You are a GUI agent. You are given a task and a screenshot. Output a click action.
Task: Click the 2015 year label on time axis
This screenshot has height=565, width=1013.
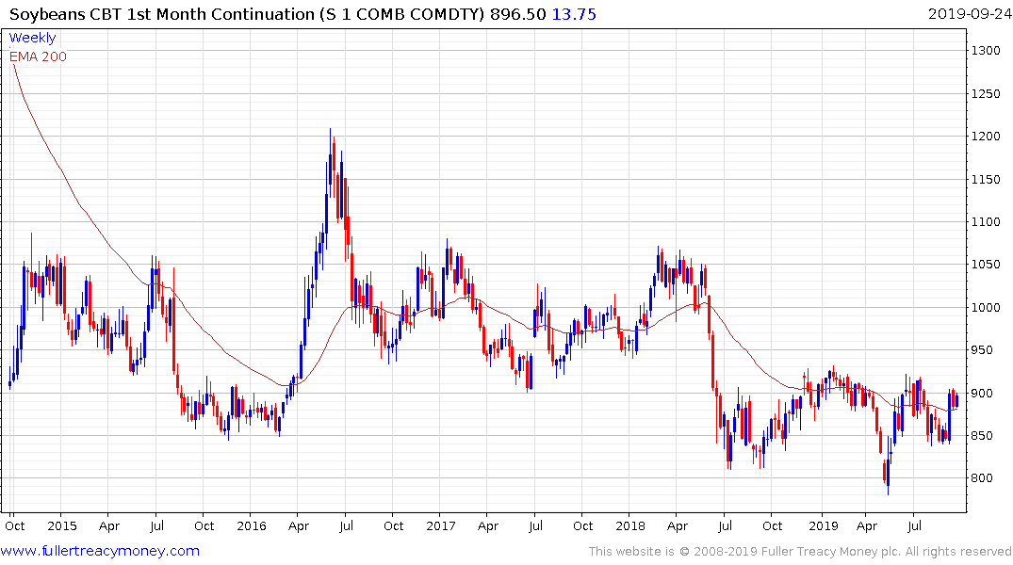point(62,525)
